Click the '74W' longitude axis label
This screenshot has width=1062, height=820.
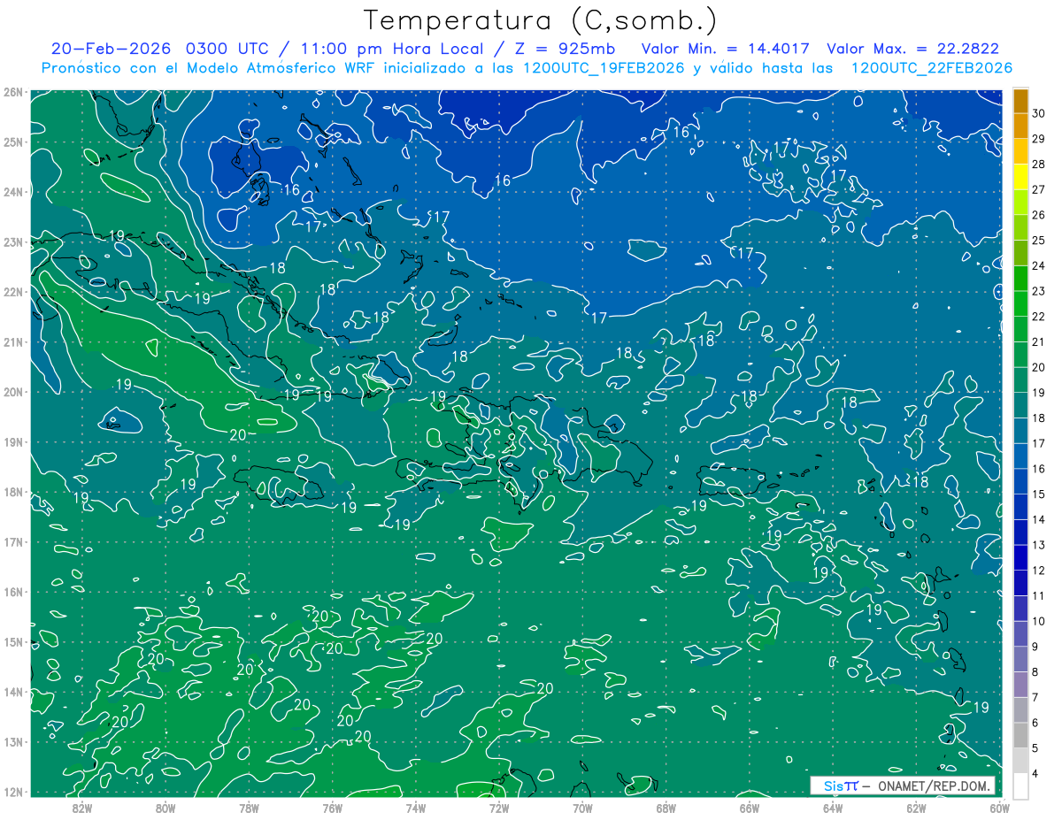pos(415,808)
